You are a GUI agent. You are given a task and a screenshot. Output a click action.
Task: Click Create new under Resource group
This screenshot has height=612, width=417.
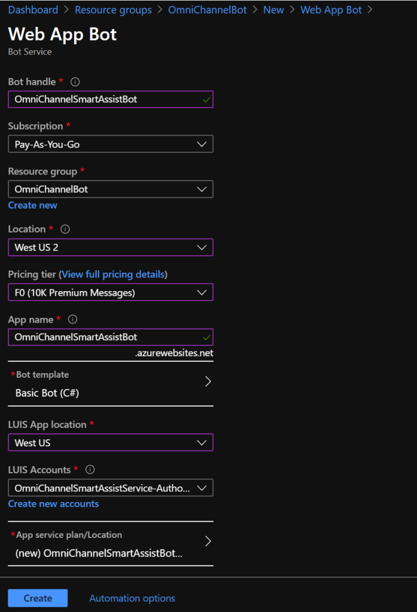pos(33,205)
